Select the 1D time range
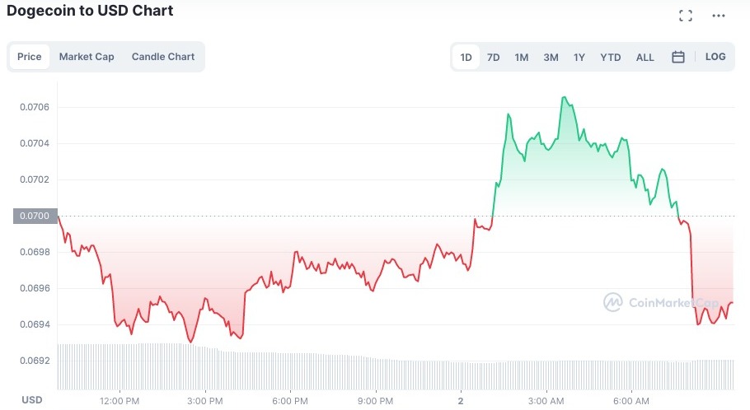The image size is (750, 410). coord(466,57)
